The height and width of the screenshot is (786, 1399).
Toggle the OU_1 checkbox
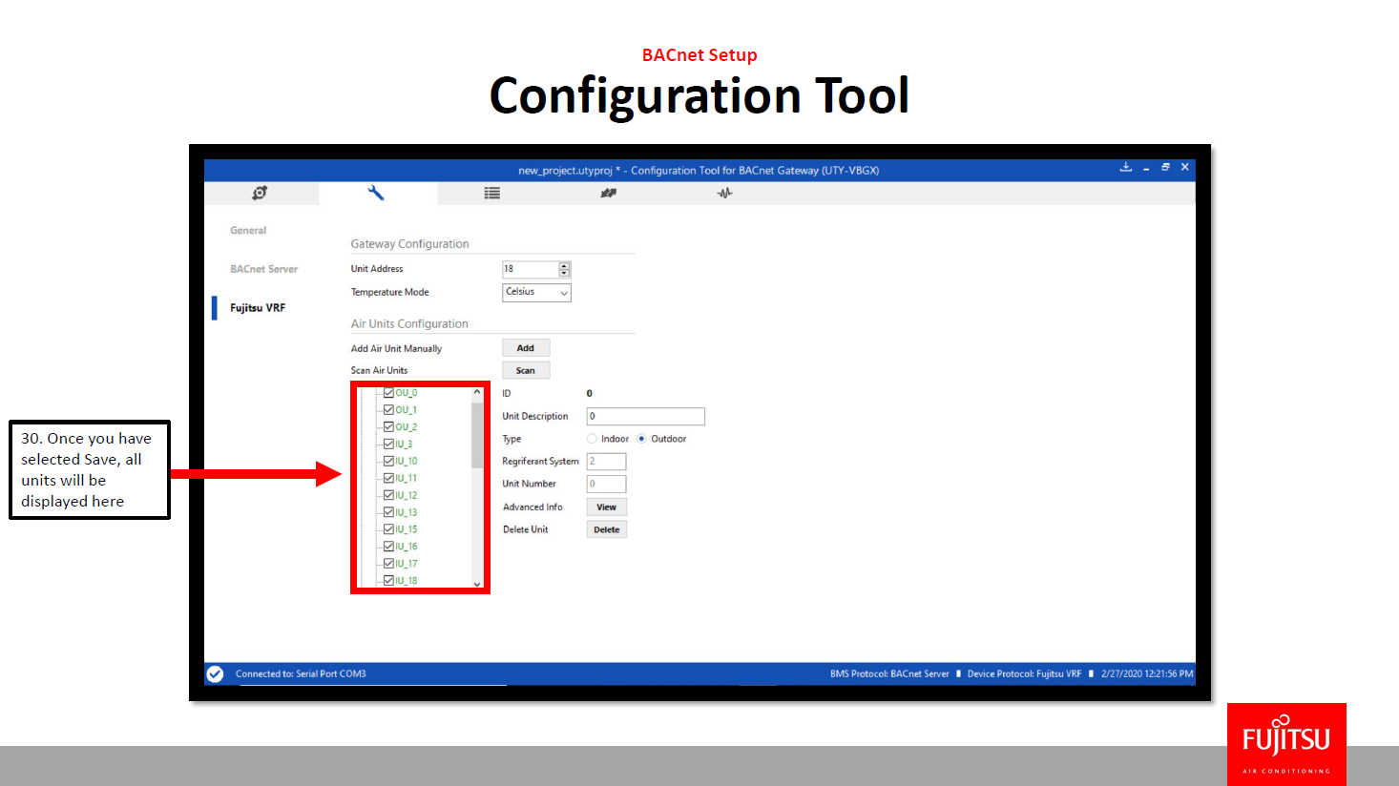click(x=388, y=410)
